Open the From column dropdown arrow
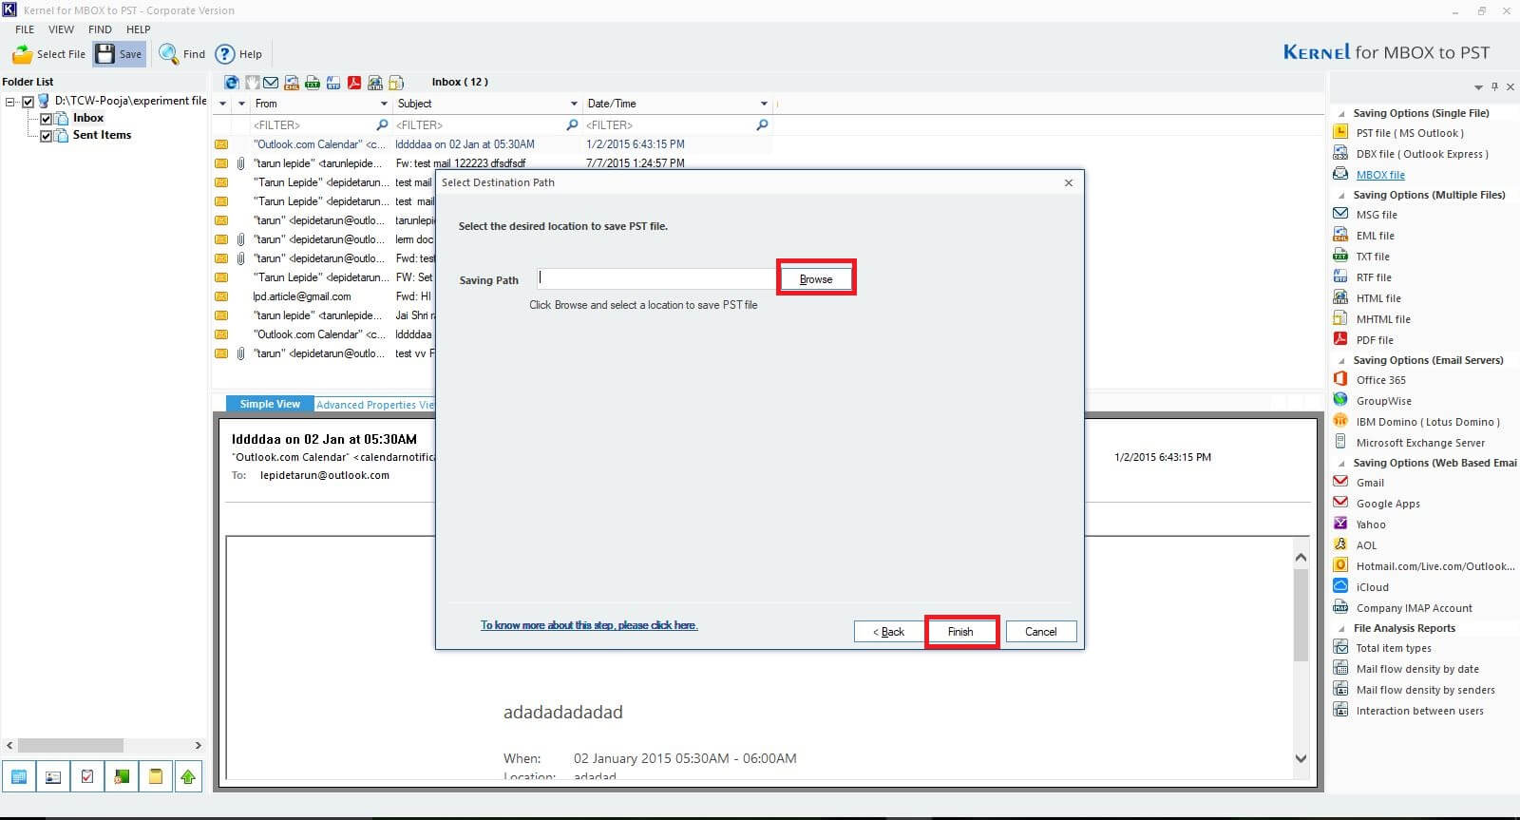The width and height of the screenshot is (1520, 820). (384, 104)
